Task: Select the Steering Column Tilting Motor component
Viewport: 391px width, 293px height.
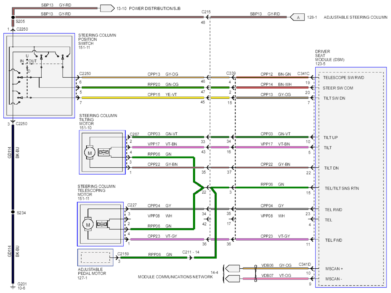Action: [102, 152]
